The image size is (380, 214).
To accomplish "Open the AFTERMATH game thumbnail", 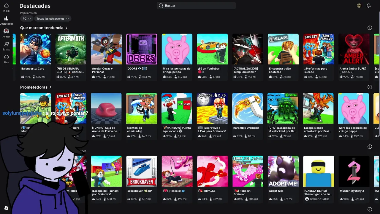I will click(x=71, y=49).
